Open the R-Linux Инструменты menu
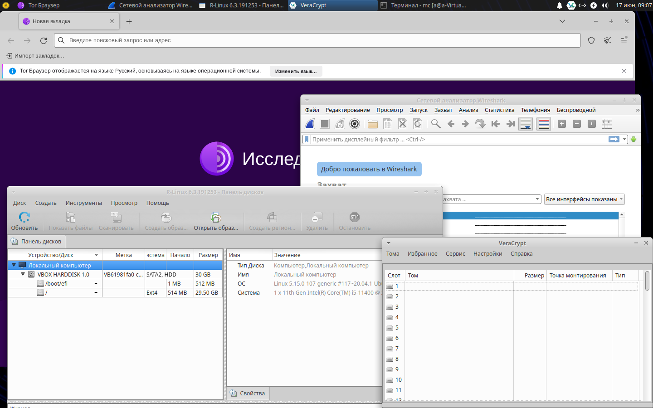This screenshot has height=408, width=653. [x=84, y=203]
